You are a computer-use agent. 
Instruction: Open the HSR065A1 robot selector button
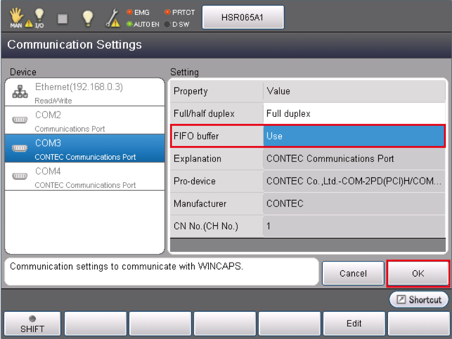pos(243,18)
